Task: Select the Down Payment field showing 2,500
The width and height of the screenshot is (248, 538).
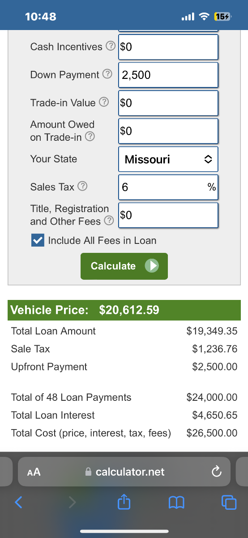Action: pyautogui.click(x=168, y=75)
